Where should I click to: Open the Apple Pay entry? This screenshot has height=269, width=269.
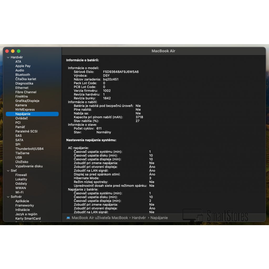(x=23, y=66)
